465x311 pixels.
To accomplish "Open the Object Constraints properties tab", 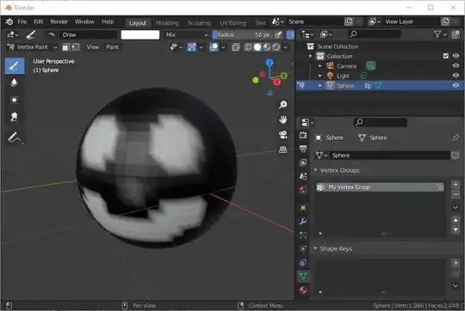I will (x=303, y=263).
